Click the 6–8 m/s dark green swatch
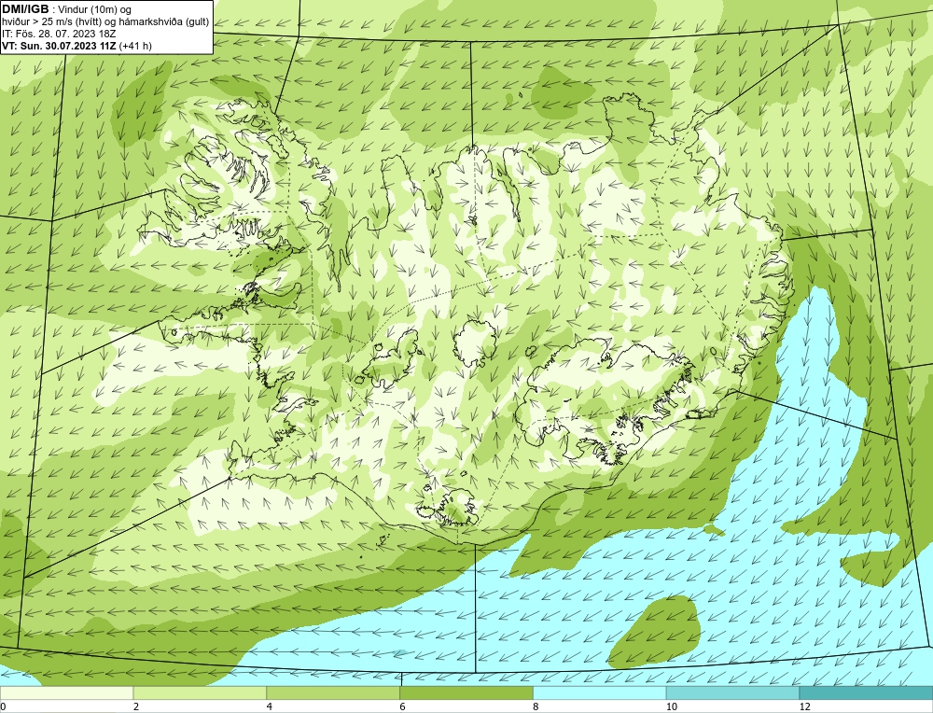This screenshot has height=713, width=933. click(x=466, y=693)
